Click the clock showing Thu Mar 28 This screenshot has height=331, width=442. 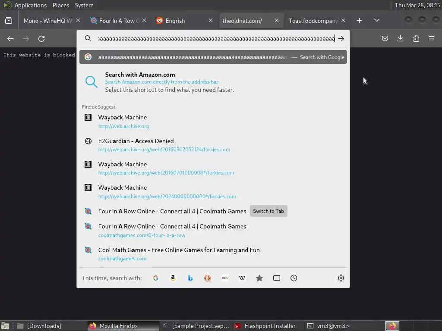[x=417, y=5]
